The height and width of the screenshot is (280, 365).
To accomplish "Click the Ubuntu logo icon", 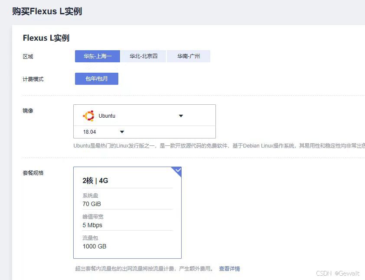I will [x=89, y=116].
